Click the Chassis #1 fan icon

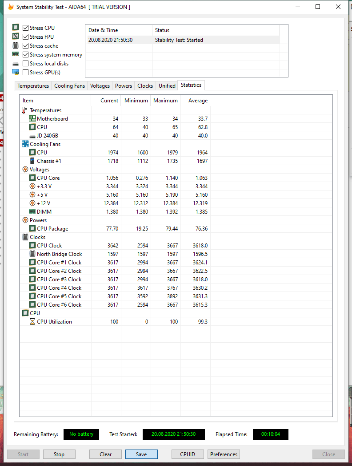tap(32, 161)
